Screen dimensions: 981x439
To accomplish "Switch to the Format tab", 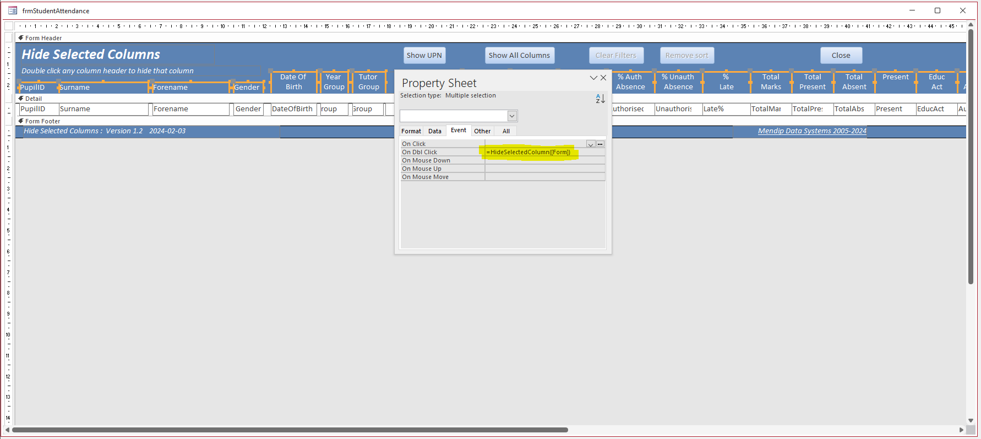I will pyautogui.click(x=411, y=131).
